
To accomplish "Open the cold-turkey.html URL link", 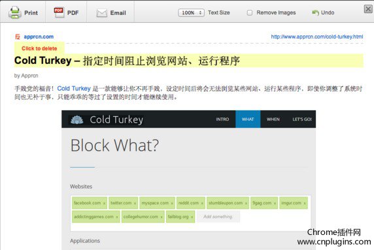I will point(317,37).
